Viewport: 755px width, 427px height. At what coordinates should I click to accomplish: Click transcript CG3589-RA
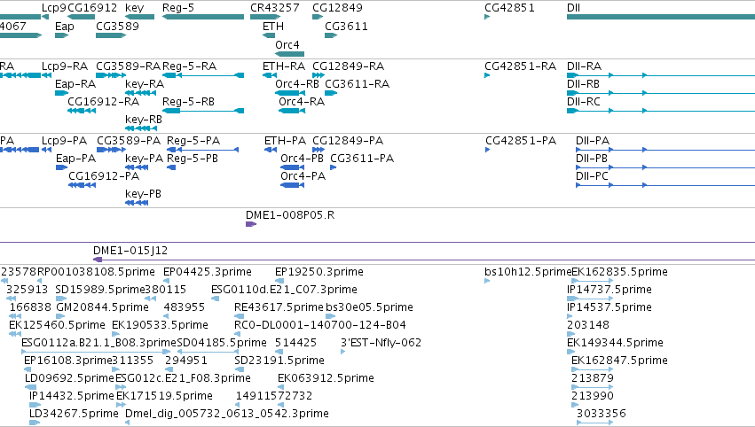click(128, 66)
